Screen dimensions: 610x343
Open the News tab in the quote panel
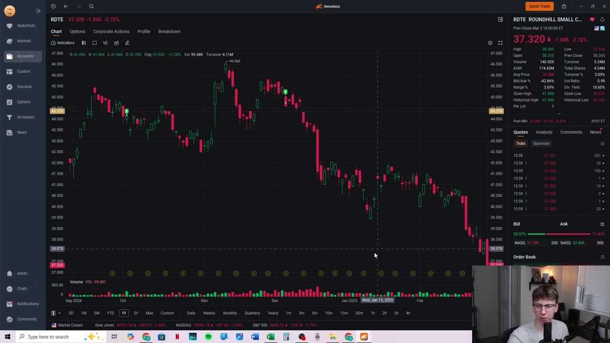point(596,132)
